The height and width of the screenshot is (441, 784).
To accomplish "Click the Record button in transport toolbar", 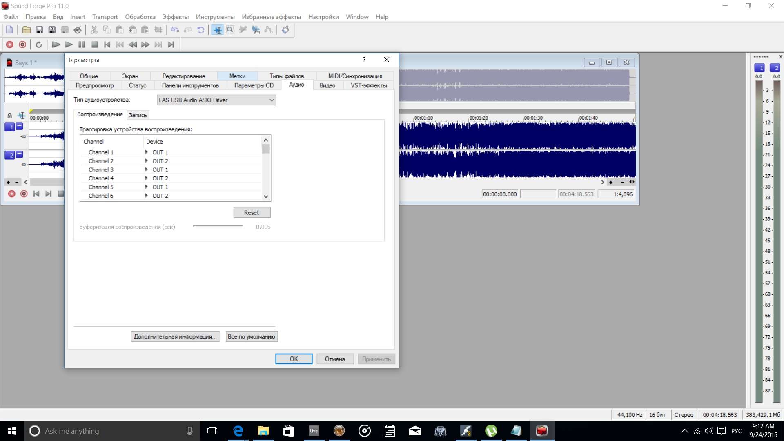I will (10, 45).
